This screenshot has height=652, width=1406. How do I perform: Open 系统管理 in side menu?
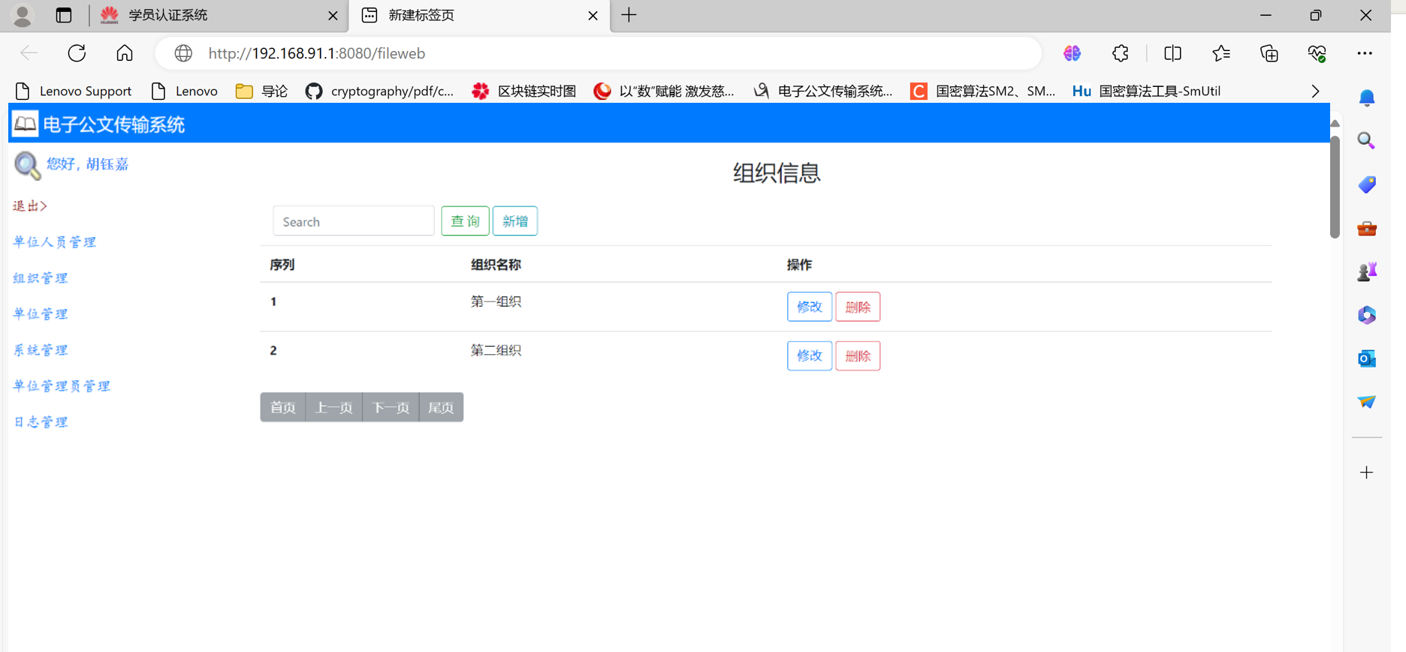[x=41, y=350]
